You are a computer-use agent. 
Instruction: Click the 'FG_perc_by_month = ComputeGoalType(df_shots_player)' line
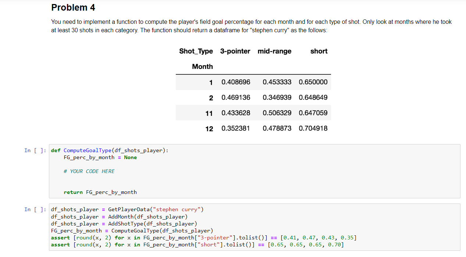coord(132,231)
